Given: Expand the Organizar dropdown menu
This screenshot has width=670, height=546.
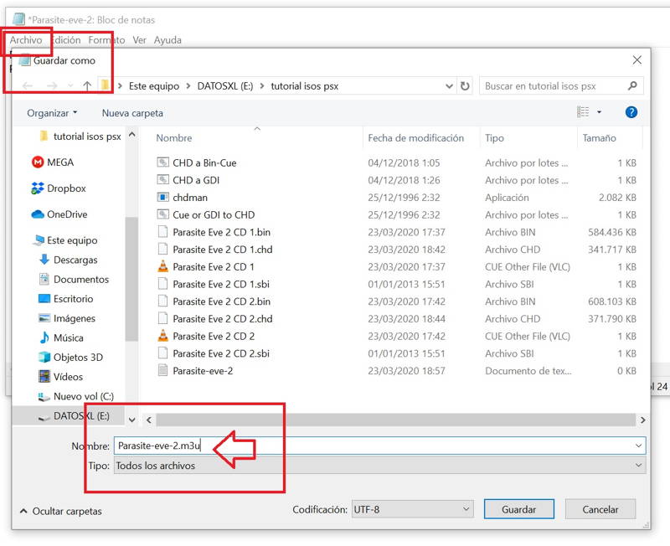Looking at the screenshot, I should 52,113.
